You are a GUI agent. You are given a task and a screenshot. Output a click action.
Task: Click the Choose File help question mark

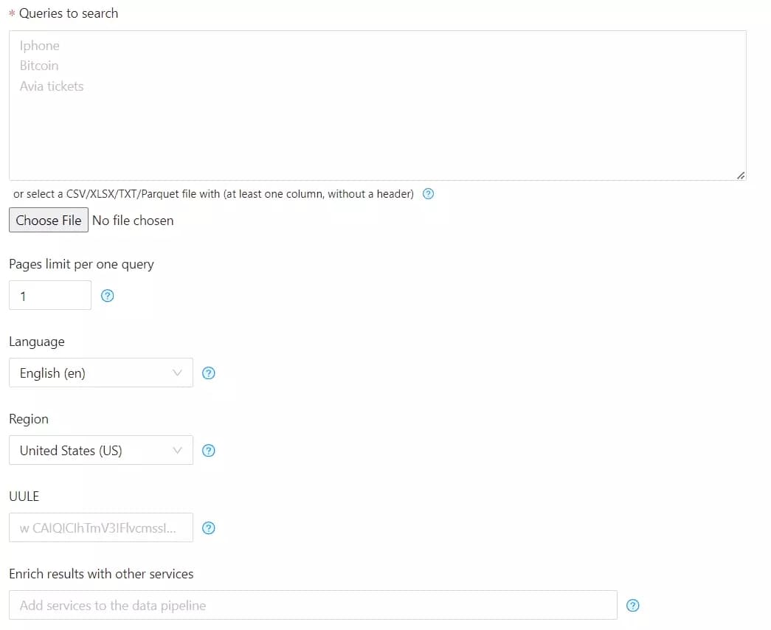coord(428,193)
